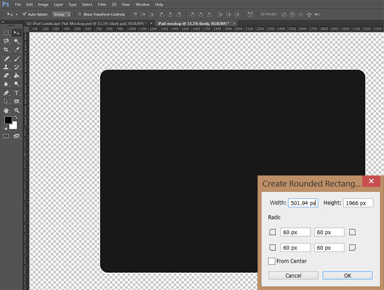
Task: Click the Height input field
Action: coord(358,203)
